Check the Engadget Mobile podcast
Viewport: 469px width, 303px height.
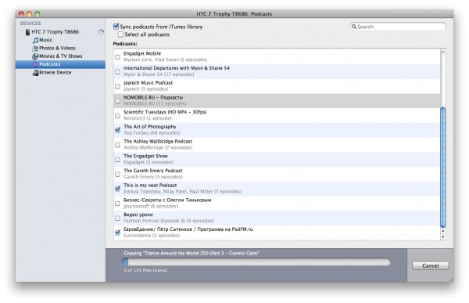(117, 57)
